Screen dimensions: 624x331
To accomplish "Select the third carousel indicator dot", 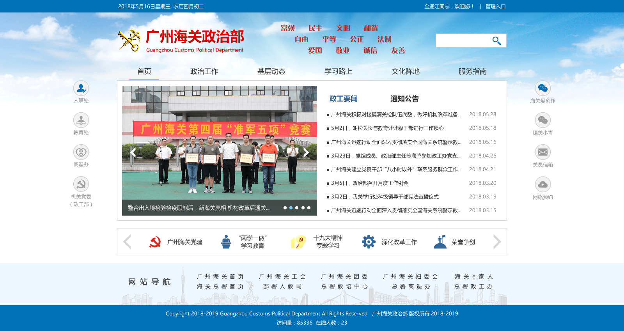I will 297,208.
